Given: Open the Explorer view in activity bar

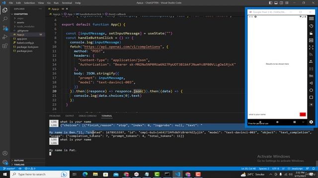Looking at the screenshot, I should point(5,10).
